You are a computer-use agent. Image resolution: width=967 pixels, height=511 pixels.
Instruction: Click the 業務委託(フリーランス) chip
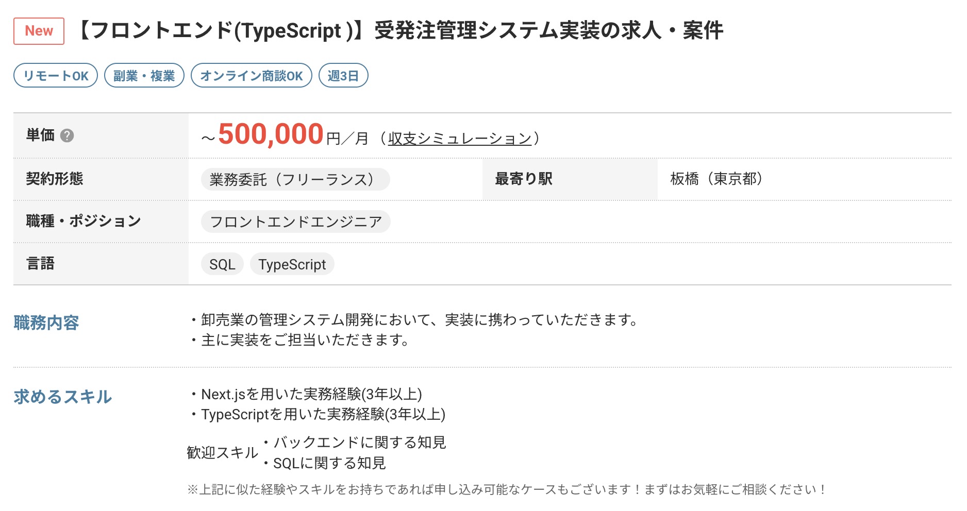tap(295, 179)
